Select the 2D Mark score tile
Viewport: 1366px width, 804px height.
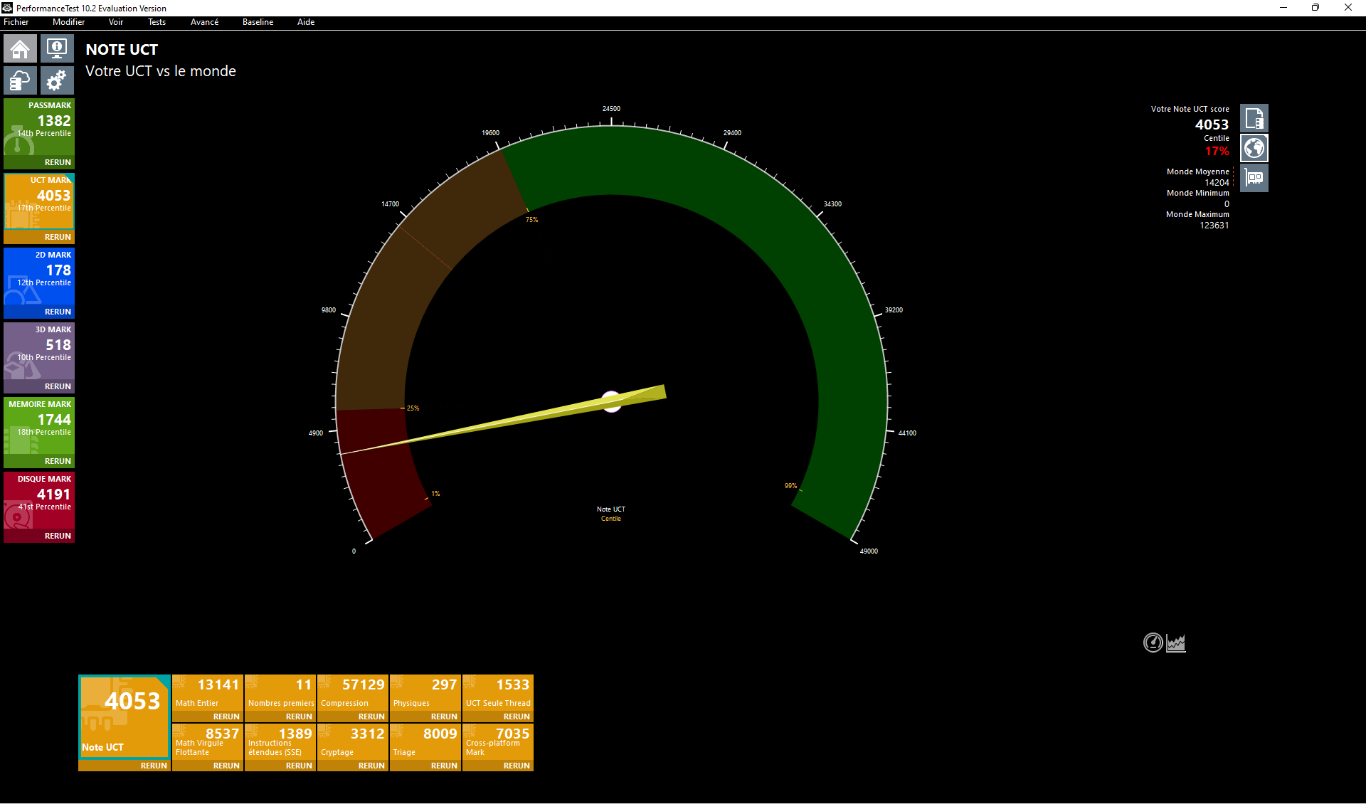pyautogui.click(x=39, y=274)
